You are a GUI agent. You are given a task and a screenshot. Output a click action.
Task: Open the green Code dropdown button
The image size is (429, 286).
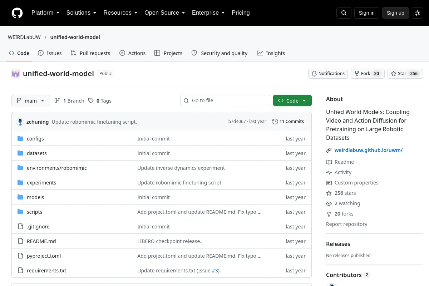292,101
